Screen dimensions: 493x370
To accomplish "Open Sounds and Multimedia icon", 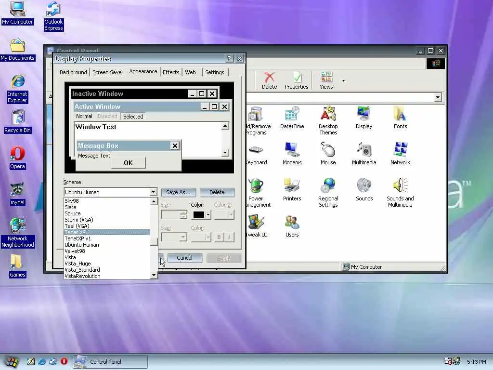I will coord(400,193).
